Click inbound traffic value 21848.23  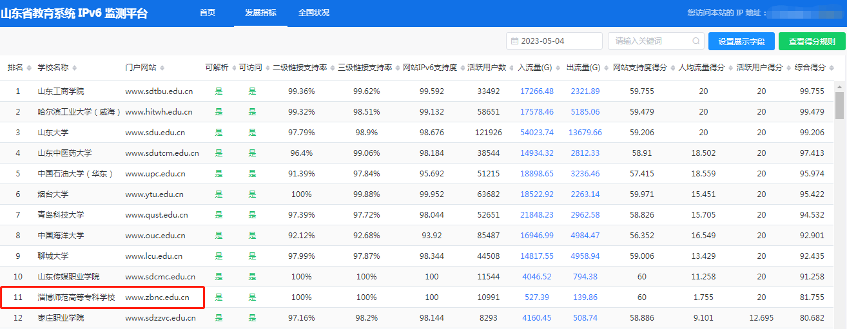click(x=537, y=215)
